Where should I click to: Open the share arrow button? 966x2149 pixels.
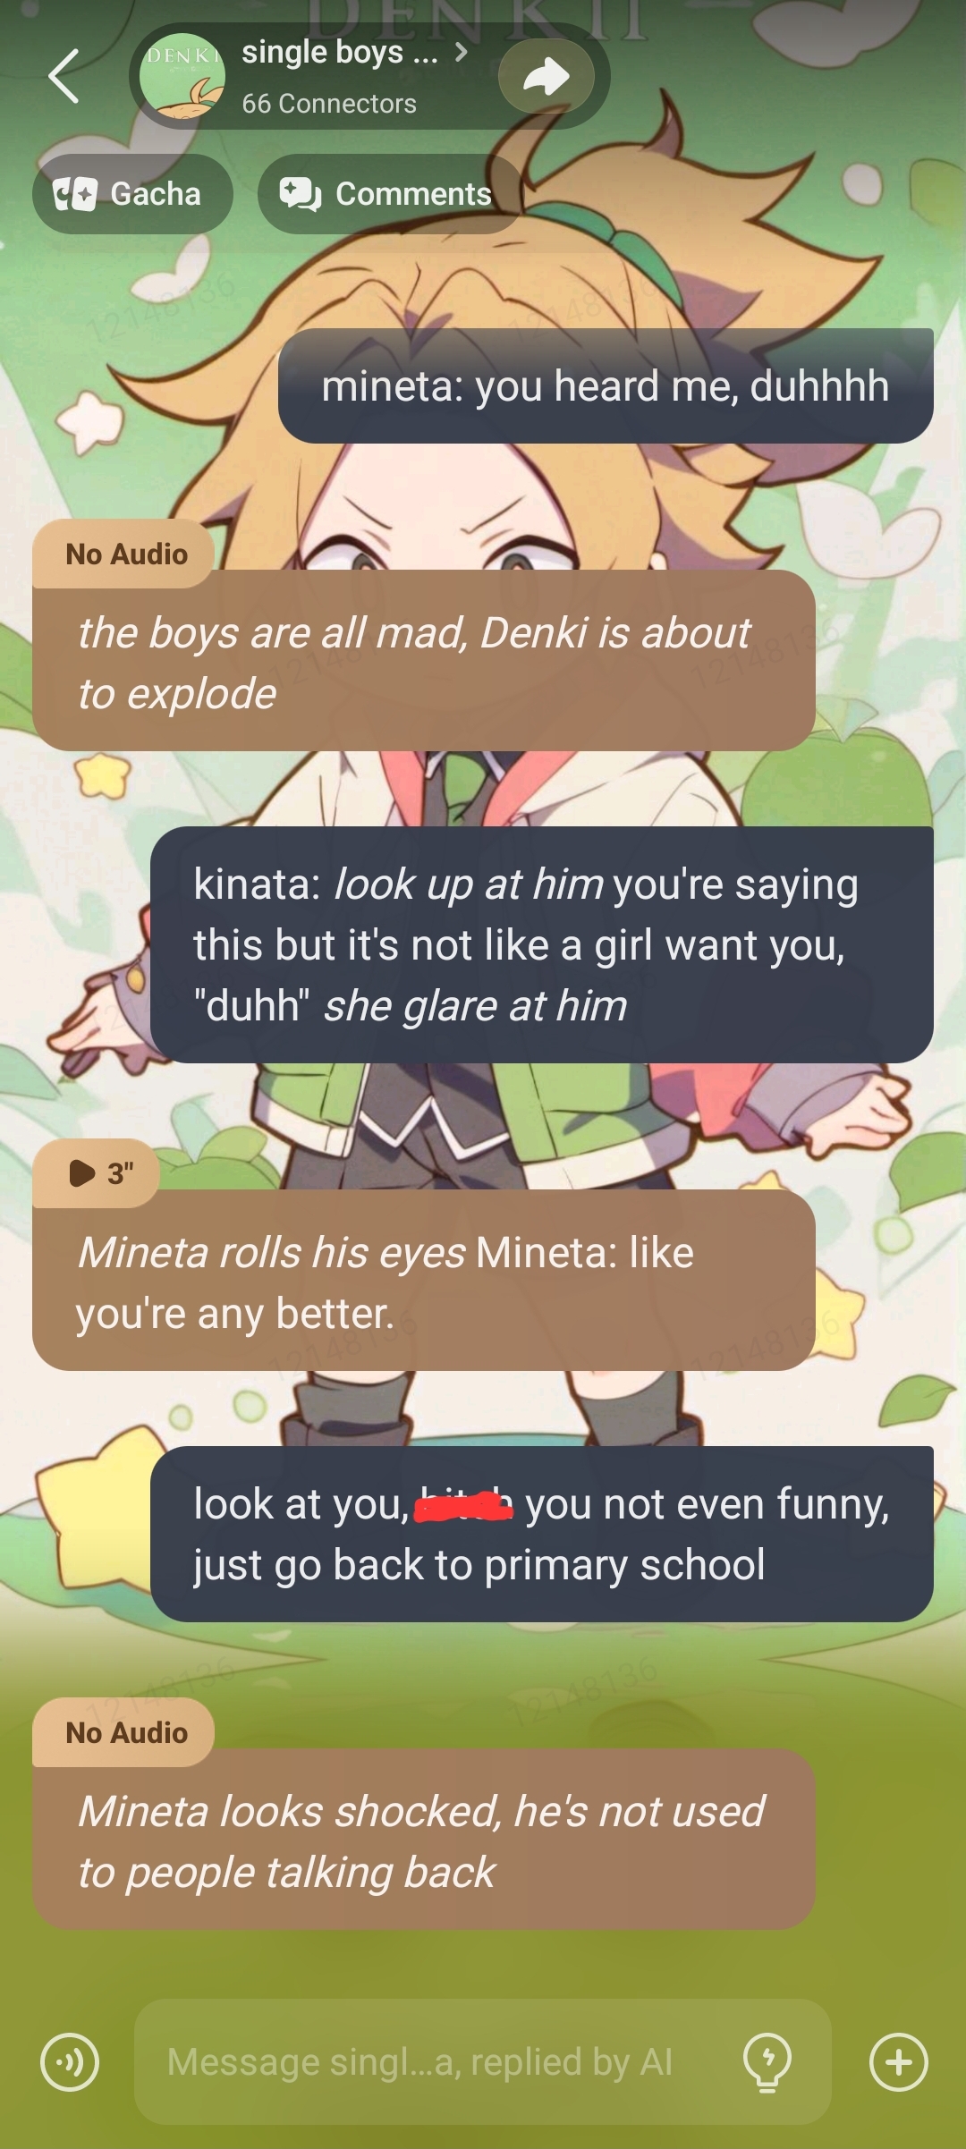pyautogui.click(x=547, y=76)
